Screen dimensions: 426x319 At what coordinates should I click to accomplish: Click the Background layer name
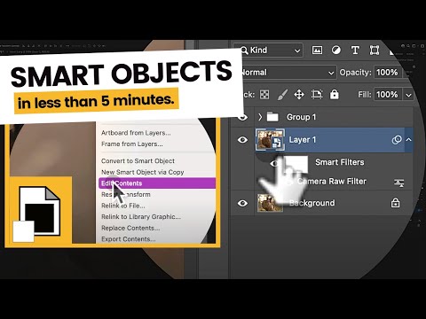pos(312,203)
